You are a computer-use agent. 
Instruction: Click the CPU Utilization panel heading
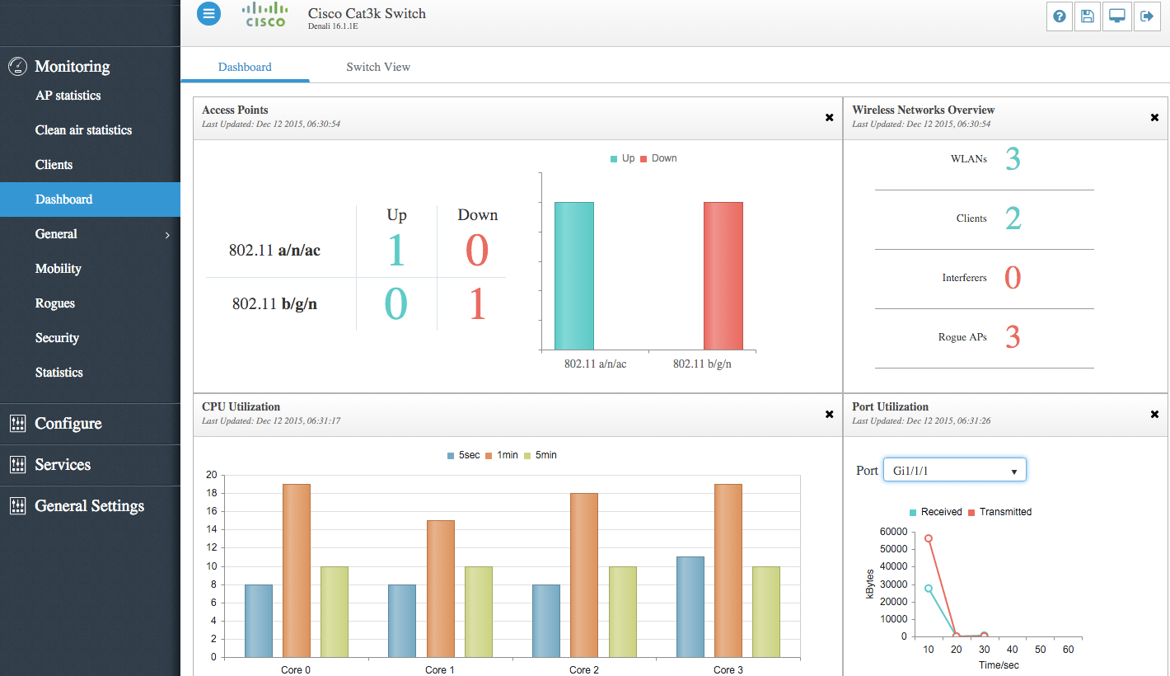click(x=241, y=406)
